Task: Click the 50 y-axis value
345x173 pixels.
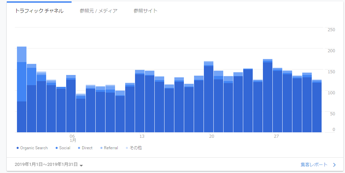Action: point(333,114)
